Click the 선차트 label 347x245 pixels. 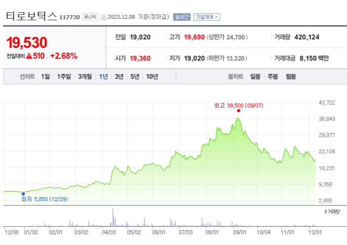click(27, 76)
